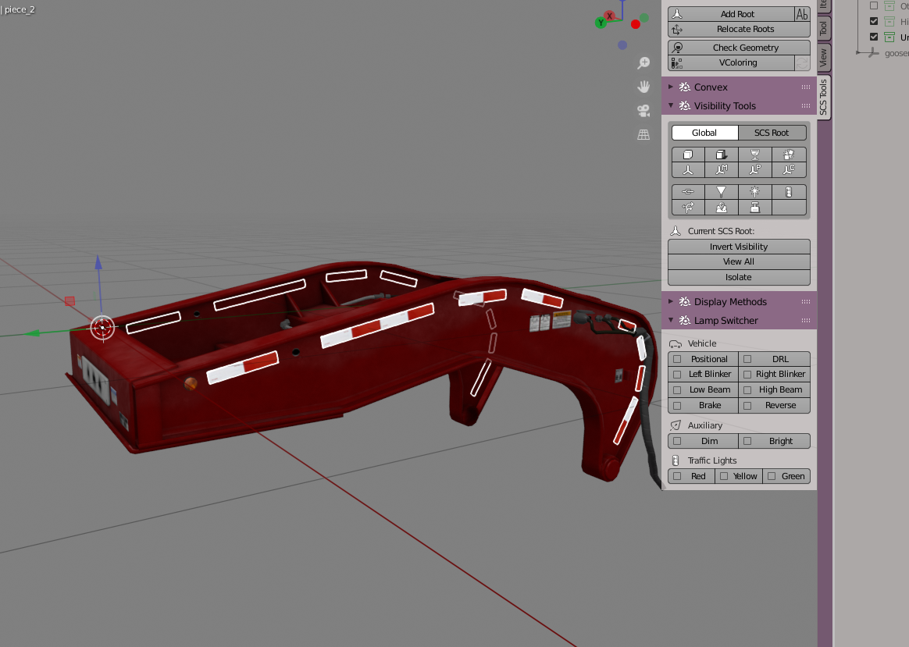Viewport: 909px width, 647px height.
Task: Open the View sidebar tab
Action: tap(824, 55)
